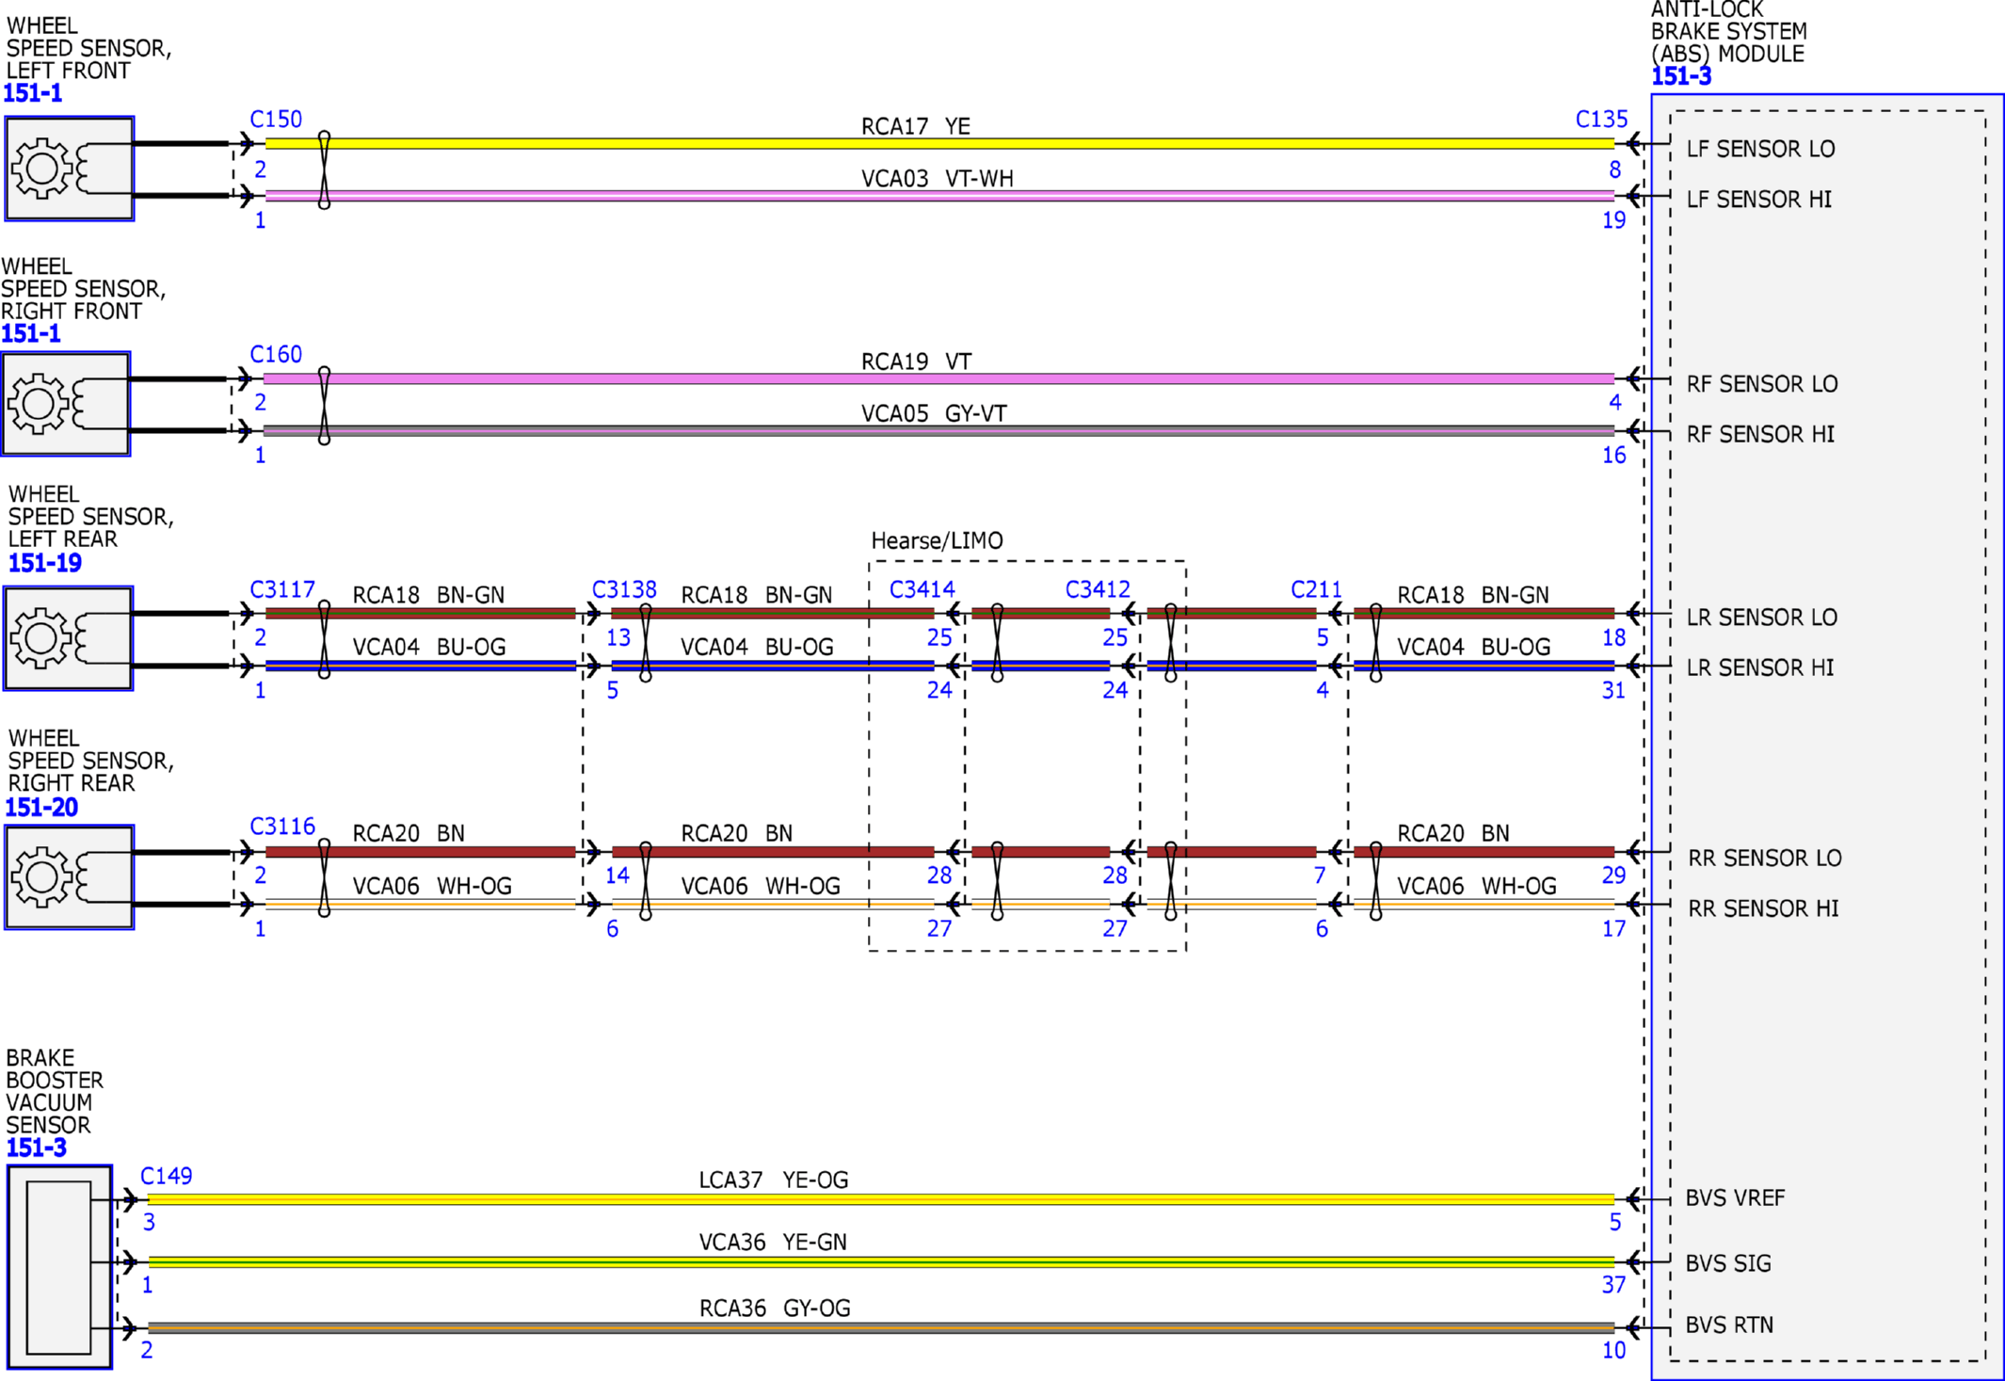Click the VCA36 YE-GN wire label
The height and width of the screenshot is (1381, 2005).
pos(773,1242)
